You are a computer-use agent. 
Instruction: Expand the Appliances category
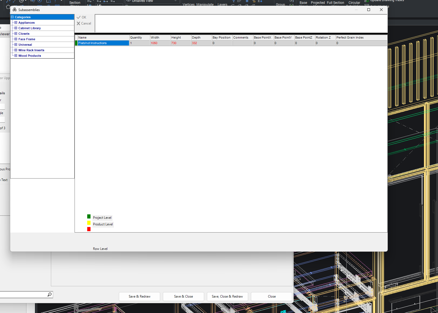coord(16,23)
